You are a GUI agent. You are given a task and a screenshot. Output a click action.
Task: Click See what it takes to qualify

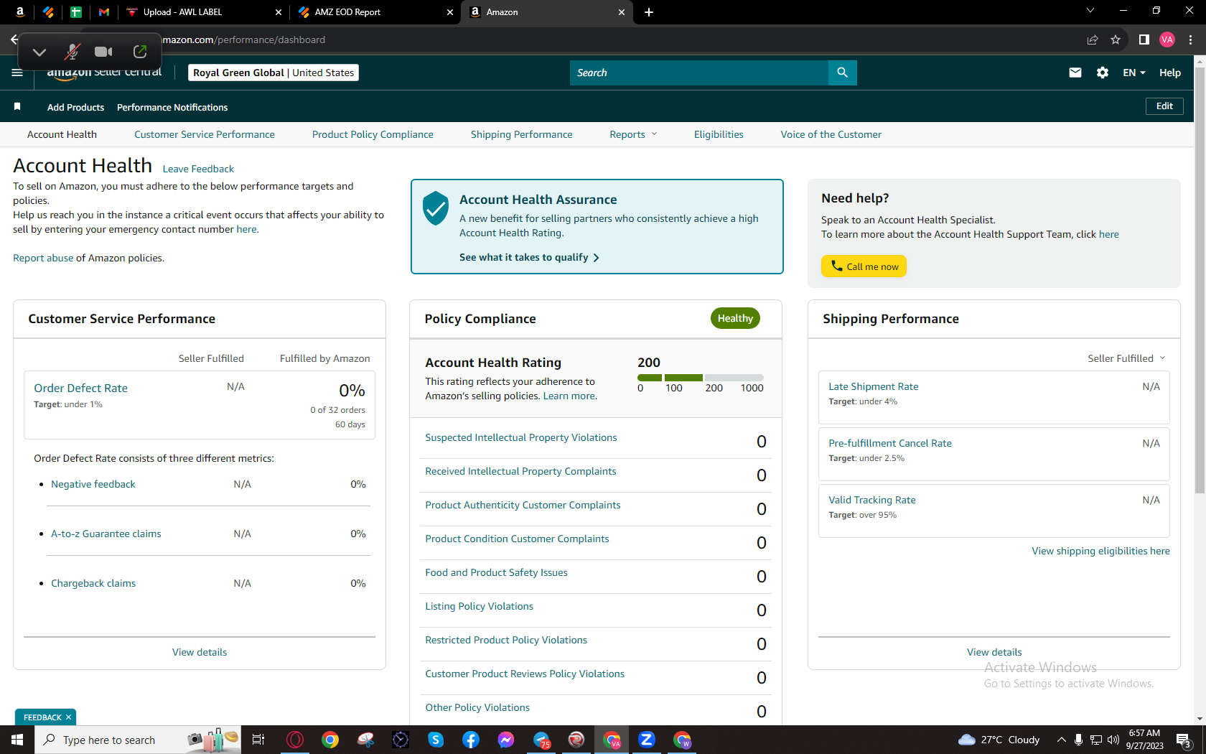tap(529, 257)
